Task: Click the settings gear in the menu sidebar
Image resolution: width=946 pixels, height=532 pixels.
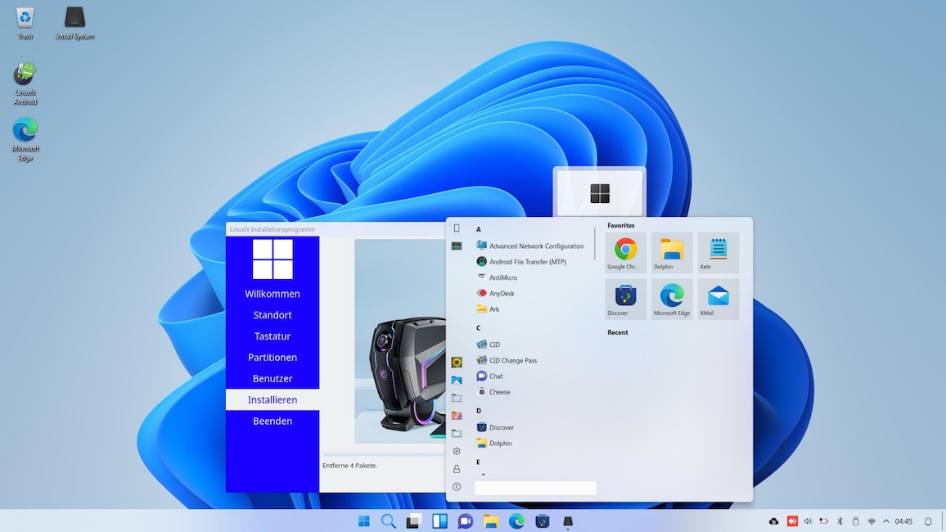Action: [x=456, y=451]
